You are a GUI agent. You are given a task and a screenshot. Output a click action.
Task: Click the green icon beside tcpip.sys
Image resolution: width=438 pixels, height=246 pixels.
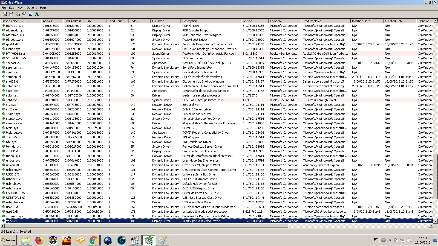pyautogui.click(x=4, y=128)
